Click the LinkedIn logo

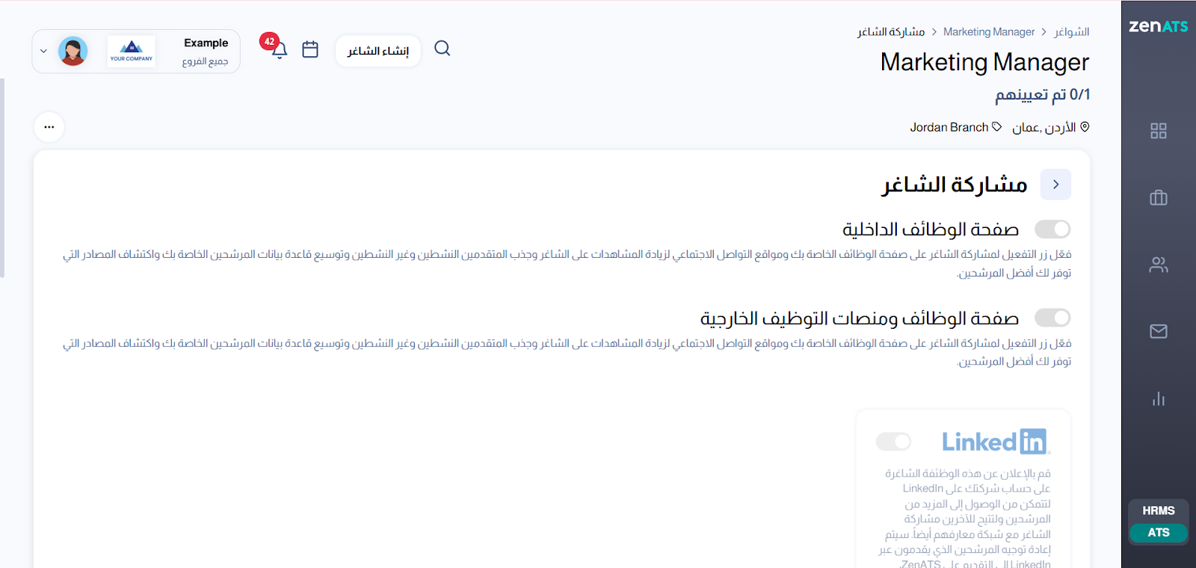point(996,442)
